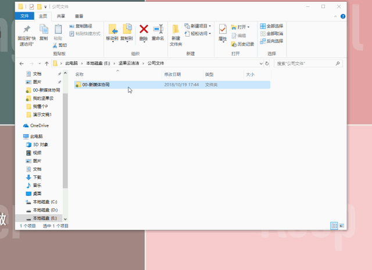Viewport: 372px width, 270px height.
Task: Select folder 00-新媒体协同 in file list
Action: coord(172,85)
